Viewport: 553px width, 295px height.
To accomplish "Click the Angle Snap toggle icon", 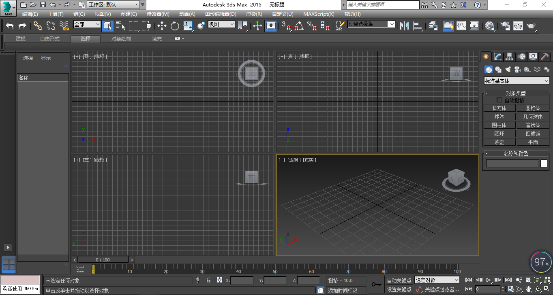I will pos(299,26).
